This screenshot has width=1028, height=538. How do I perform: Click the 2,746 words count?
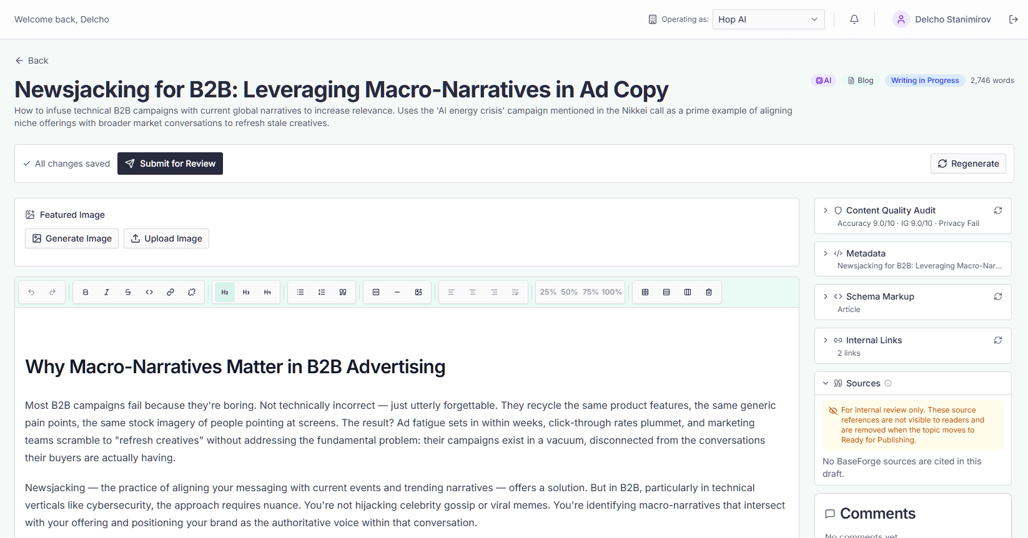(x=992, y=81)
